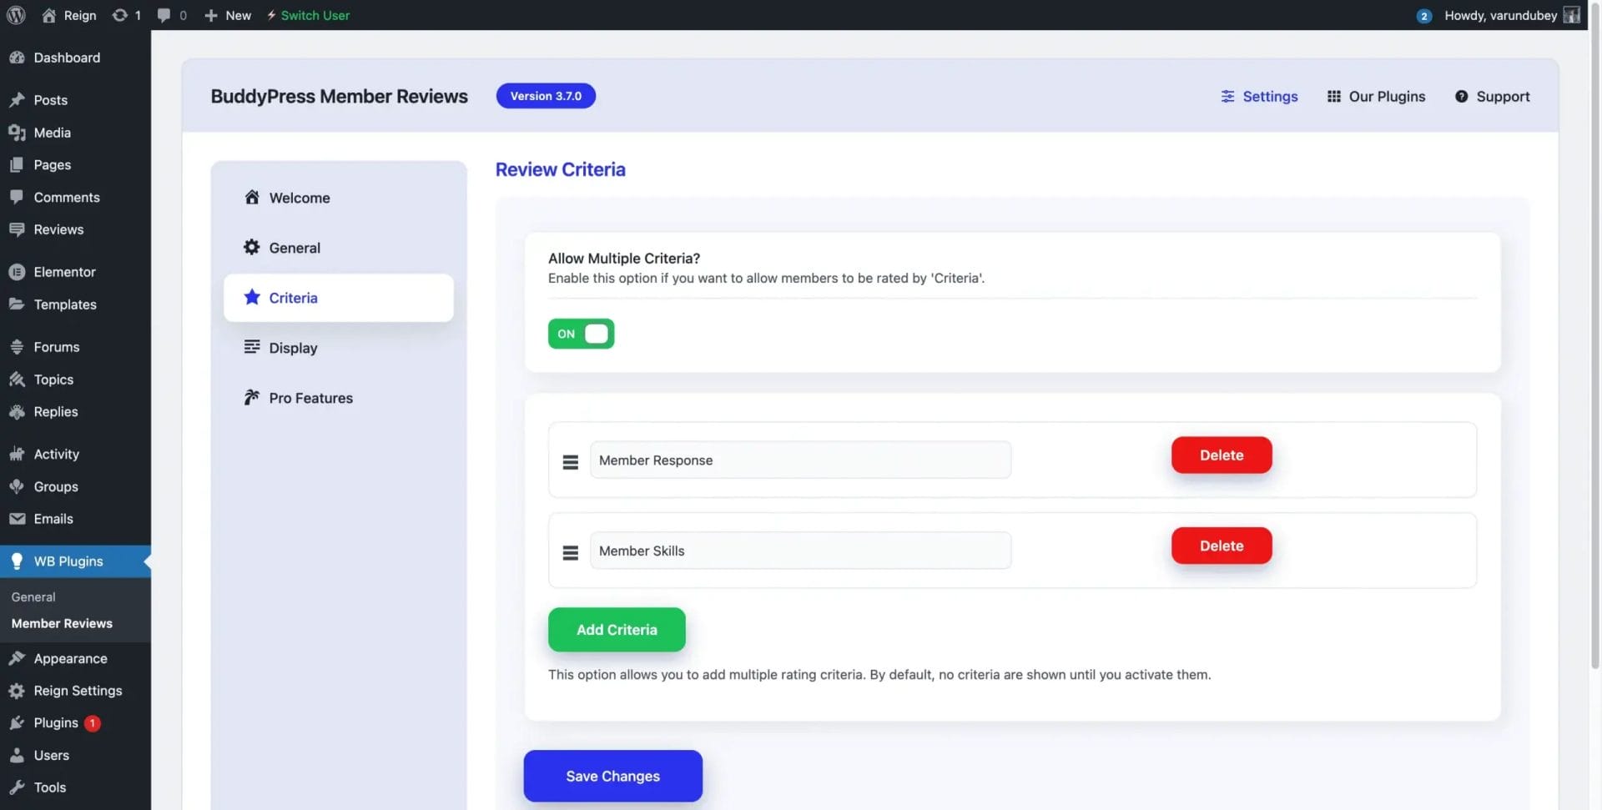This screenshot has height=810, width=1602.
Task: Click the Pro Features palm icon
Action: pos(252,397)
